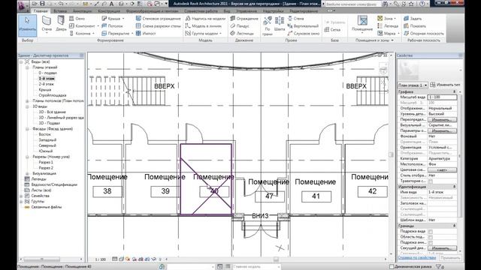Select the Опорная плоскость reference plane tool
The image size is (481, 270).
424,33
